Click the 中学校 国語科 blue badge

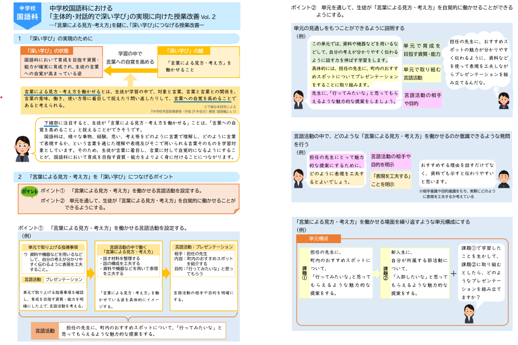28,13
